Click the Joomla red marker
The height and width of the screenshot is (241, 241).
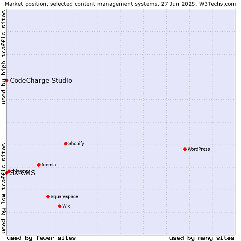pos(39,165)
